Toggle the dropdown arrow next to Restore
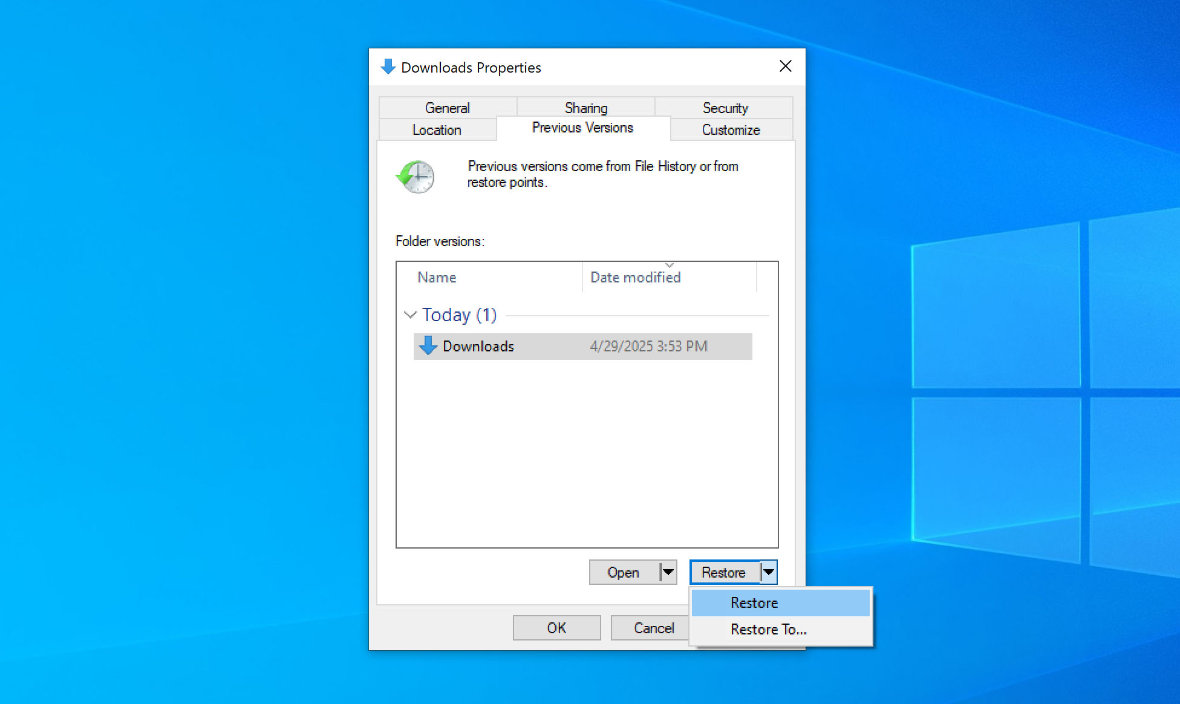 [x=768, y=572]
